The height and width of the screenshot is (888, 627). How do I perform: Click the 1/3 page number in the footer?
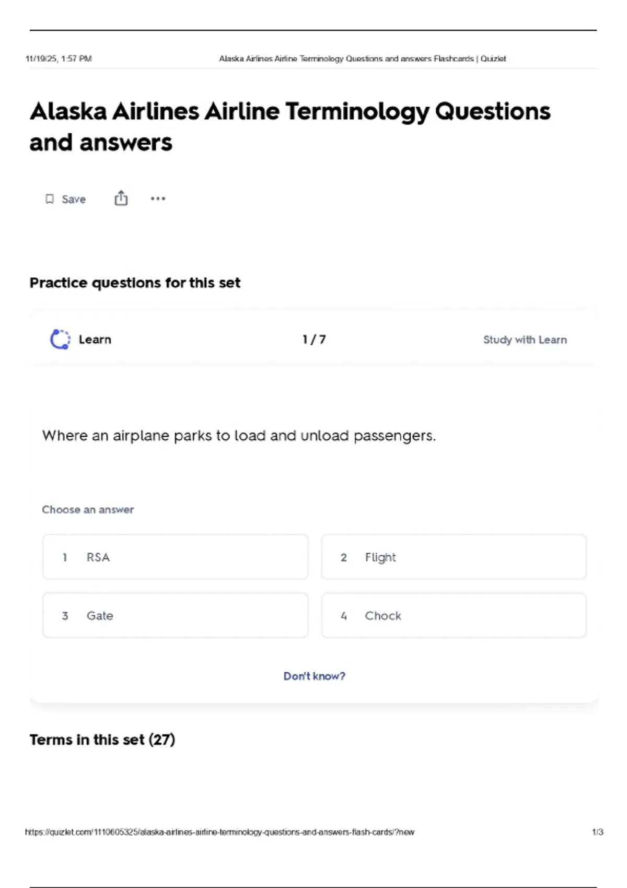(x=597, y=832)
